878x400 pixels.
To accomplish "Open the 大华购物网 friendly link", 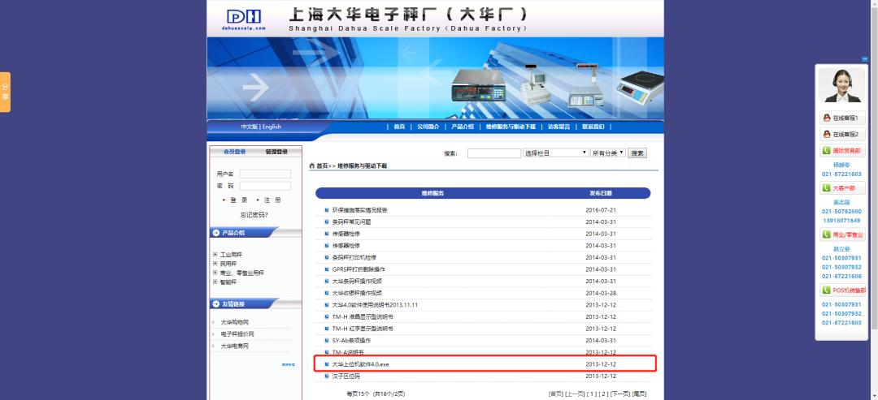I will (x=234, y=322).
